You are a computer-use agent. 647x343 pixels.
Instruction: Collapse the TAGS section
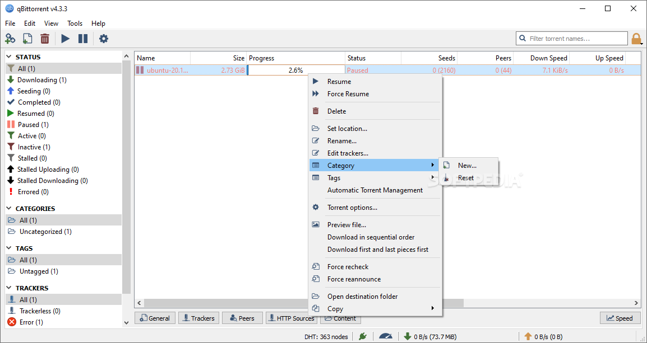pyautogui.click(x=9, y=248)
